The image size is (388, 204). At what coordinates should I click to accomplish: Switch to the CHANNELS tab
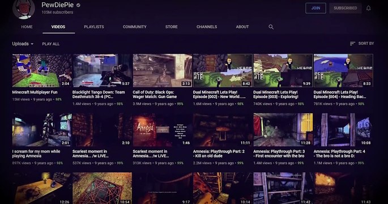(207, 27)
